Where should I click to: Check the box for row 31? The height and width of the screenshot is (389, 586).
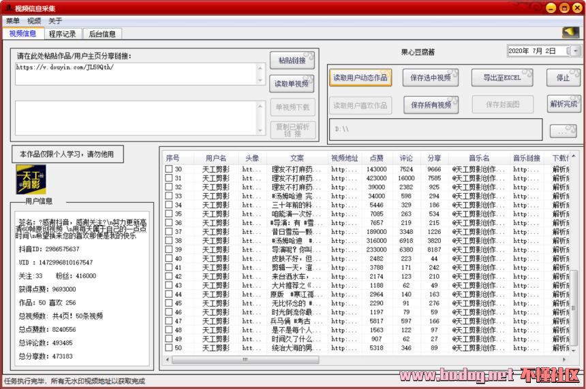pyautogui.click(x=169, y=178)
